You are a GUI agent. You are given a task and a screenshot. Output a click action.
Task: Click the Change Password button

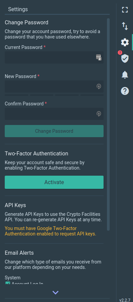tap(54, 131)
